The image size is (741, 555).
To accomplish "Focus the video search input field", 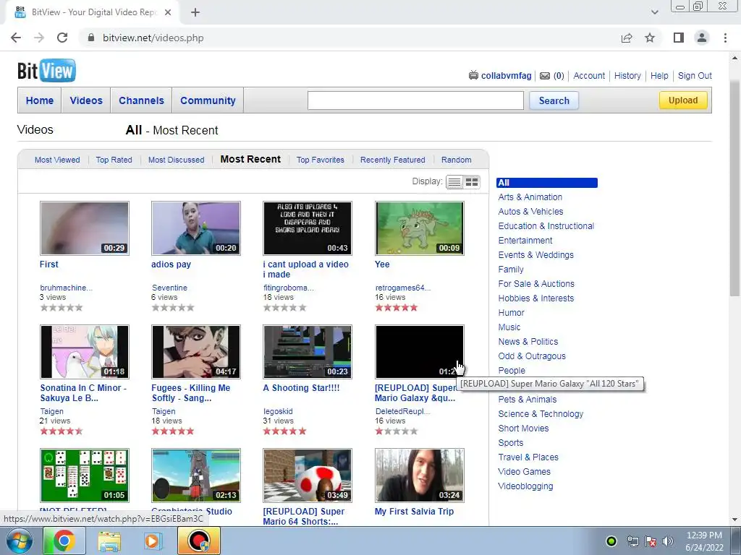I will [x=415, y=100].
